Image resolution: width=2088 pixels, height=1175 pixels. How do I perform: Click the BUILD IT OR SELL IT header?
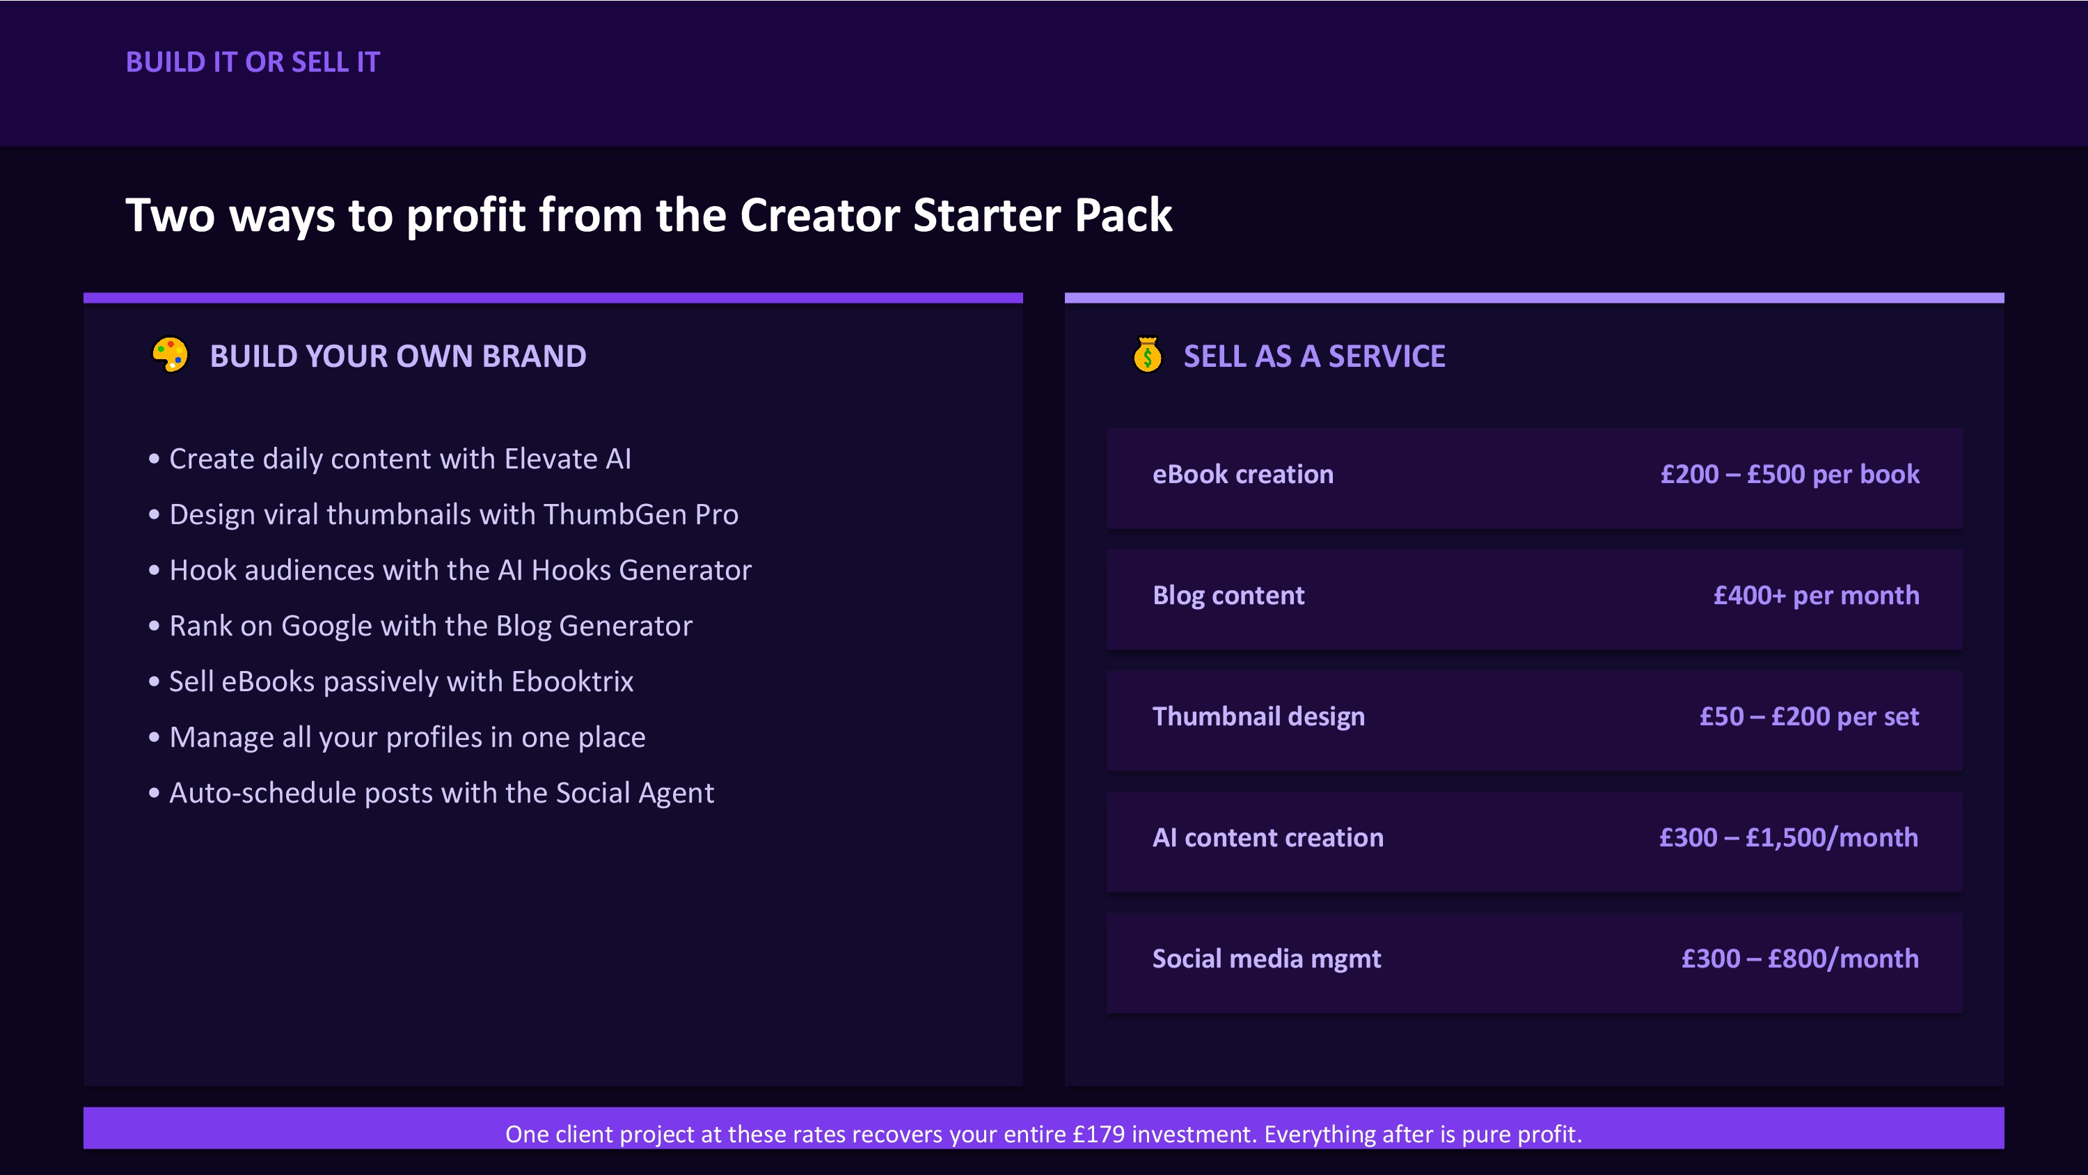pyautogui.click(x=253, y=63)
